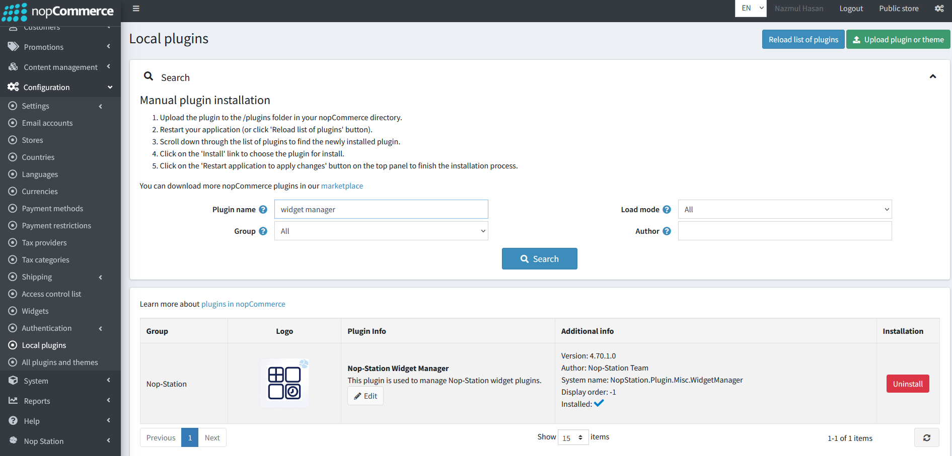Collapse the Search panel with chevron

(x=933, y=76)
